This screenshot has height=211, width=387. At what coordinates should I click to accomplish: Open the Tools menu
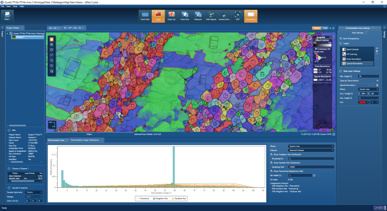pos(15,6)
